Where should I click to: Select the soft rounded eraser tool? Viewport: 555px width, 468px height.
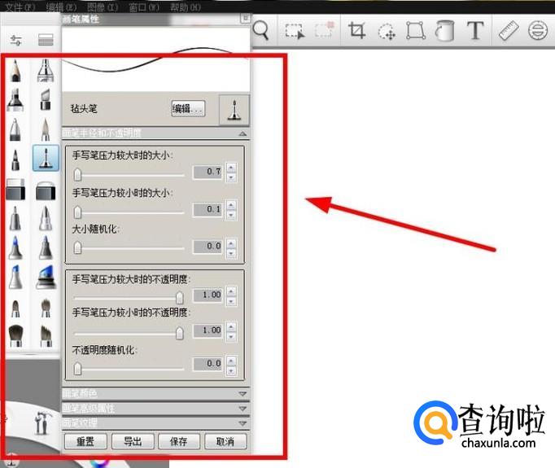[46, 190]
